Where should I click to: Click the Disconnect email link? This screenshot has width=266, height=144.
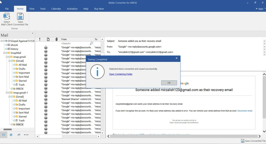pyautogui.click(x=245, y=111)
